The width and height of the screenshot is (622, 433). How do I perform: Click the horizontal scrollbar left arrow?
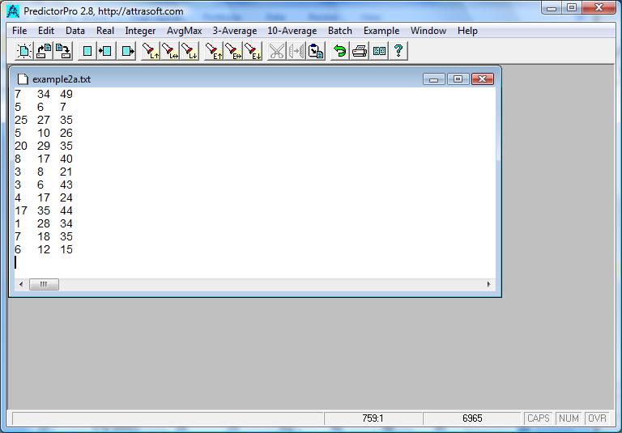click(x=21, y=284)
